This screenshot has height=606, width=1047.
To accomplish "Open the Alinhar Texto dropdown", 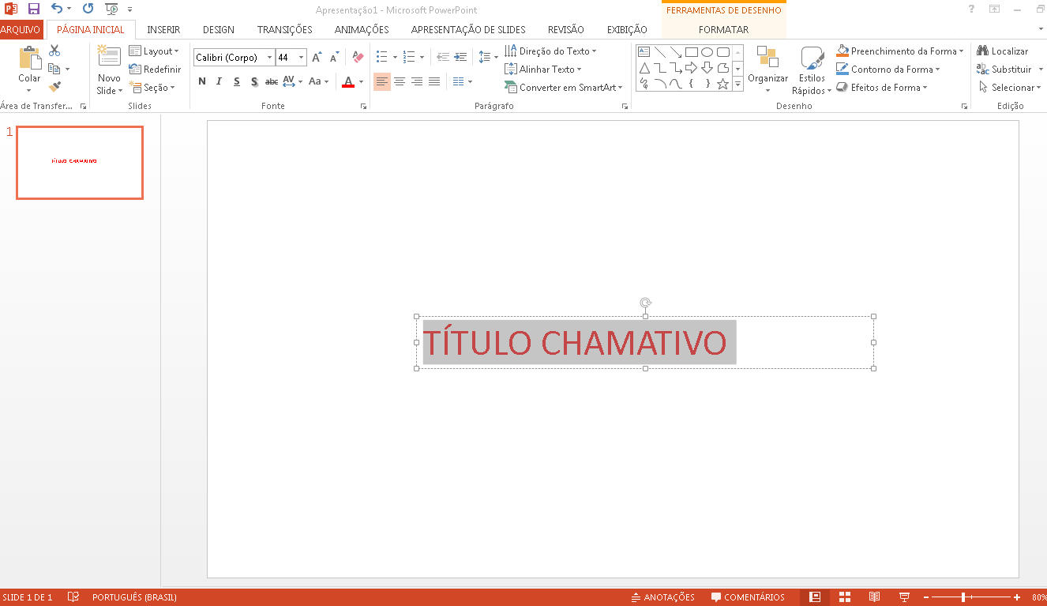I will click(x=543, y=70).
